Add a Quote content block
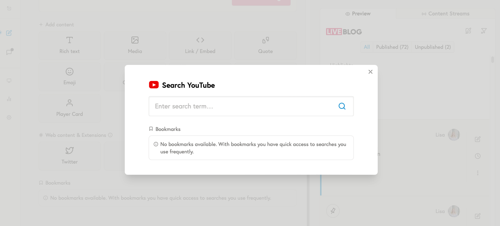500x226 pixels. 265,45
